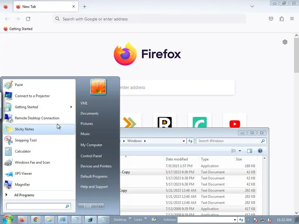Open Explorer change view dropdown arrow

tap(240, 151)
